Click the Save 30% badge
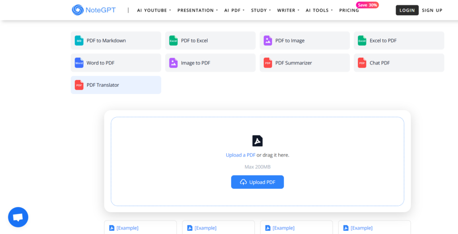This screenshot has height=234, width=458. (x=367, y=5)
